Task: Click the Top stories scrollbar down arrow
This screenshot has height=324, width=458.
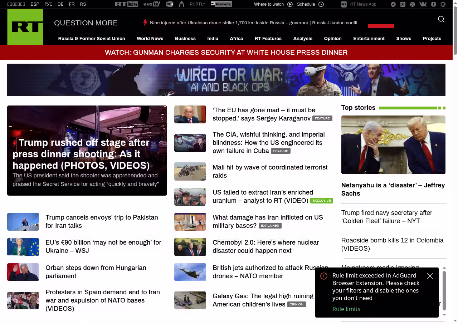Action: [x=444, y=315]
